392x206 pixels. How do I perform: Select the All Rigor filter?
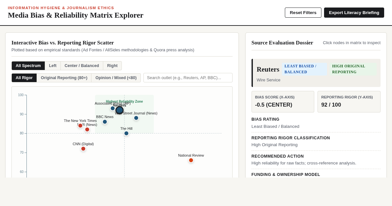[24, 78]
